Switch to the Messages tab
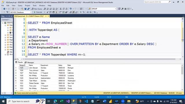185x104 pixels. click(29, 62)
